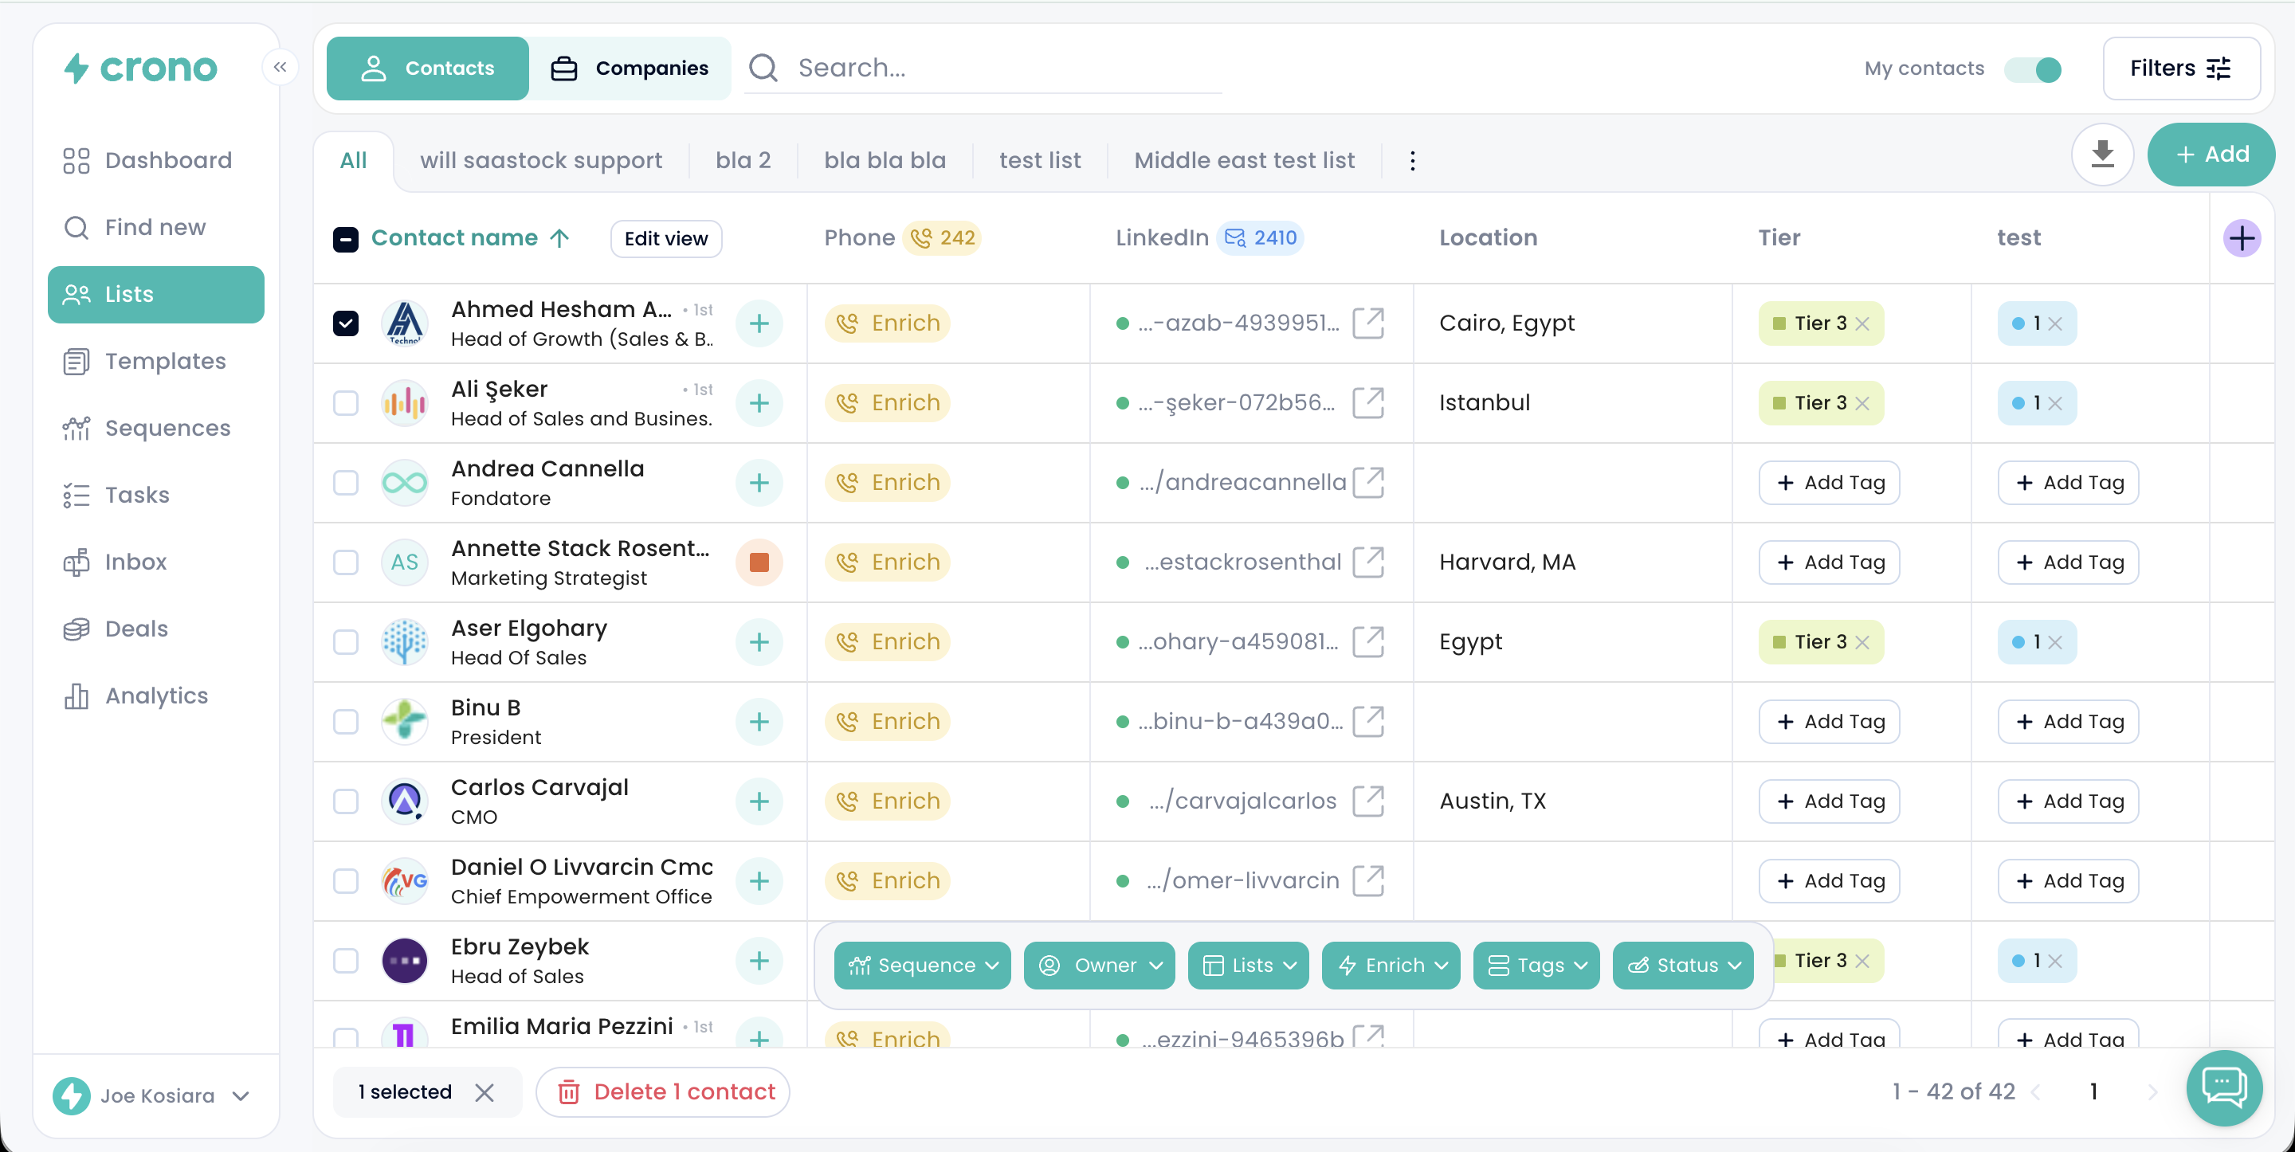This screenshot has height=1152, width=2295.
Task: Uncheck Ahmed Hesham's row checkbox
Action: (346, 323)
